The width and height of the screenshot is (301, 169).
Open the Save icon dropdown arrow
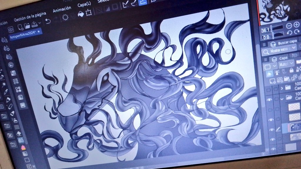(40, 23)
